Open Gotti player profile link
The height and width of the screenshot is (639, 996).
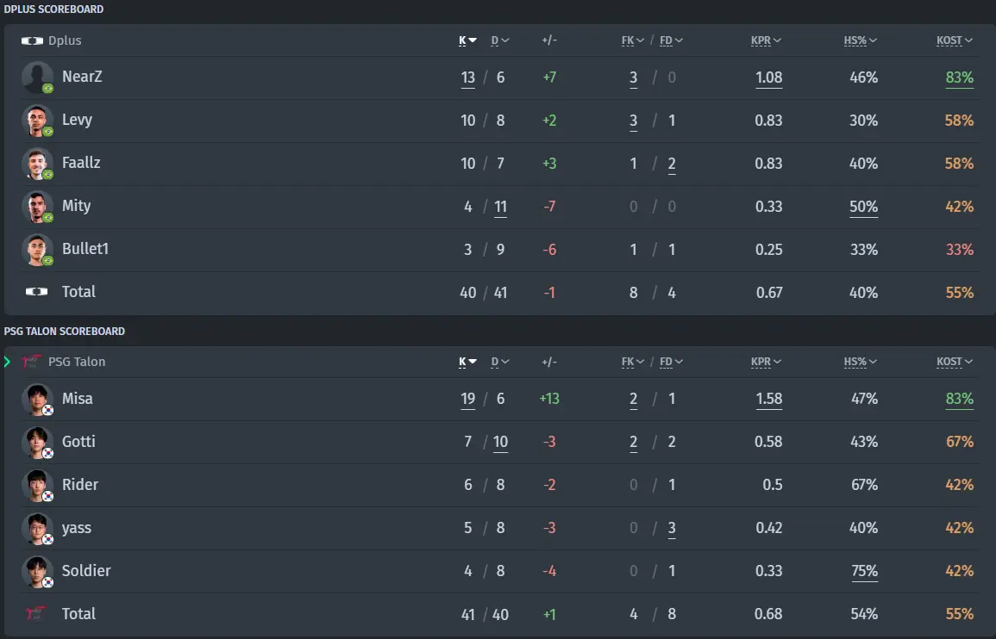pos(78,441)
